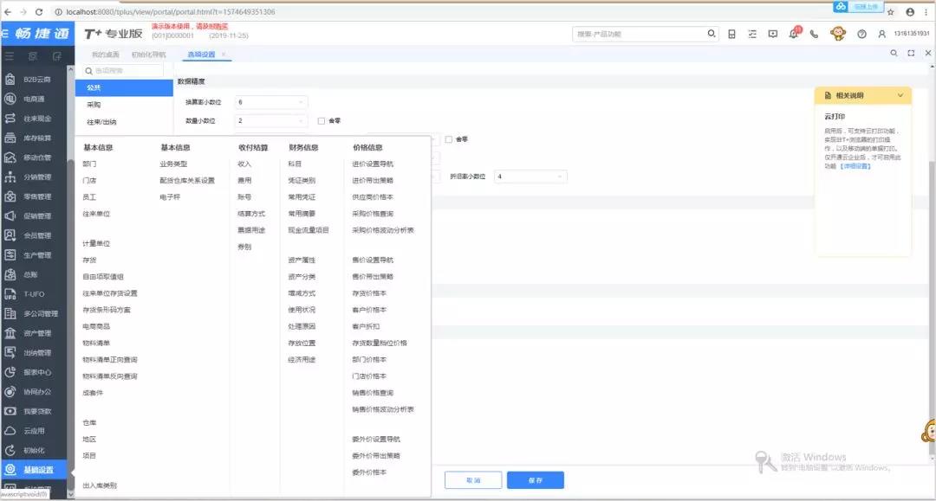
Task: Click the 取消 button
Action: coord(473,480)
